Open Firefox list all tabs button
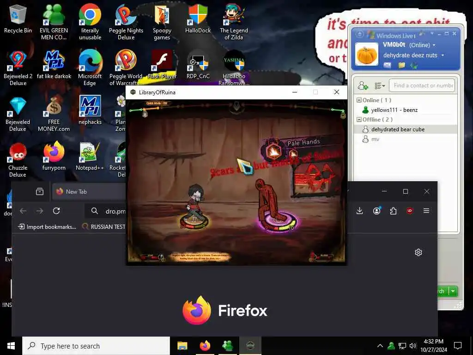The height and width of the screenshot is (355, 473). point(40,192)
